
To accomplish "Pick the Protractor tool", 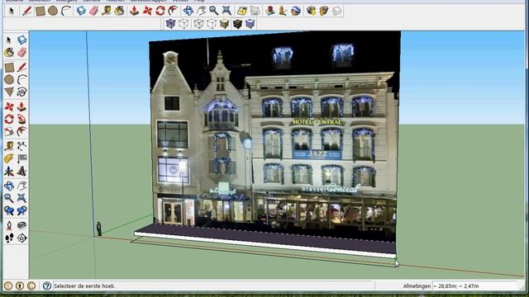I will click(x=9, y=158).
